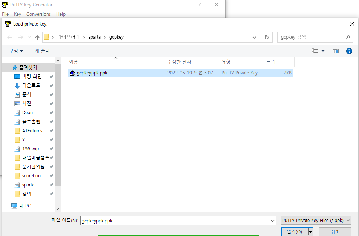Open the view options dropdown arrow
This screenshot has width=359, height=236.
coord(323,51)
